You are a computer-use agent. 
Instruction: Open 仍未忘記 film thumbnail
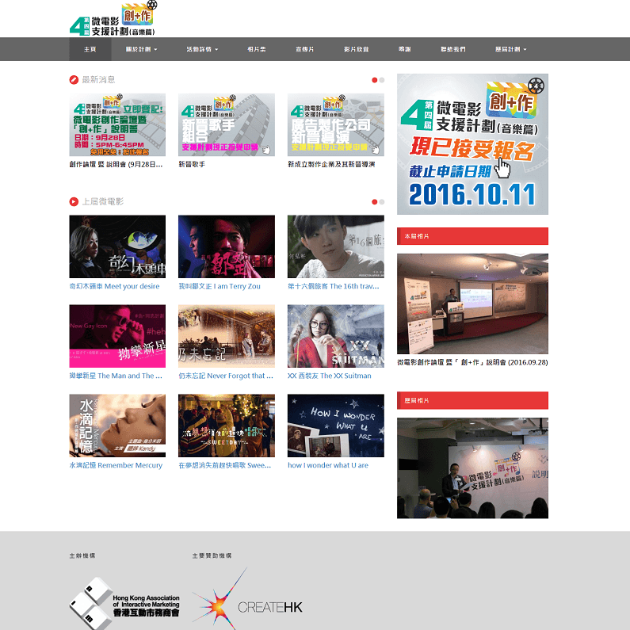point(227,336)
